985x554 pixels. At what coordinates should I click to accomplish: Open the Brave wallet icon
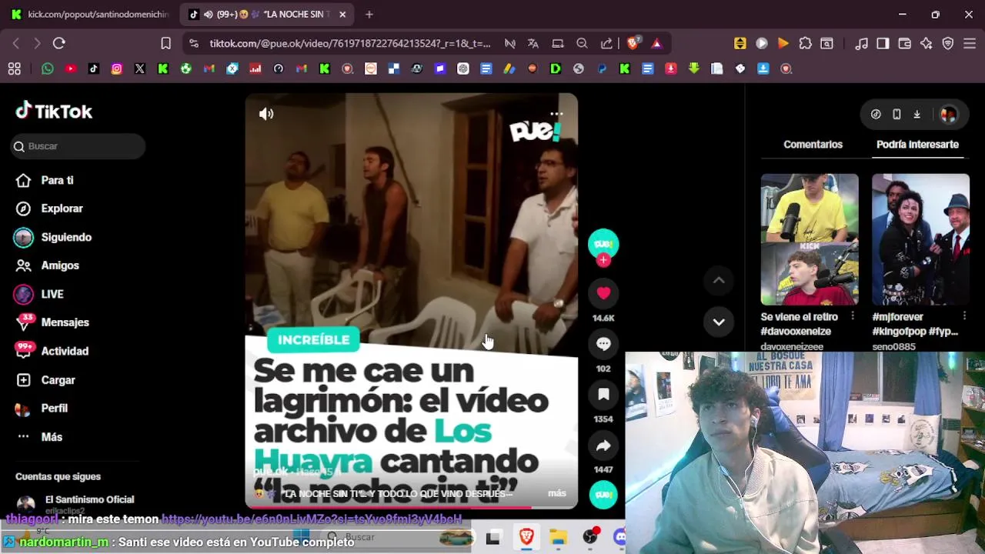click(x=905, y=44)
